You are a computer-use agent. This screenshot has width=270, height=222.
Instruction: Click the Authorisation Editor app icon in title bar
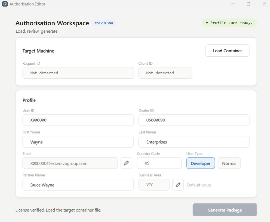5,4
